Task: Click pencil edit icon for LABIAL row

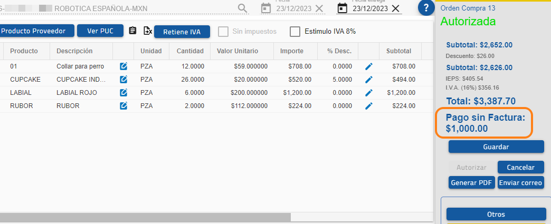Action: [x=369, y=93]
